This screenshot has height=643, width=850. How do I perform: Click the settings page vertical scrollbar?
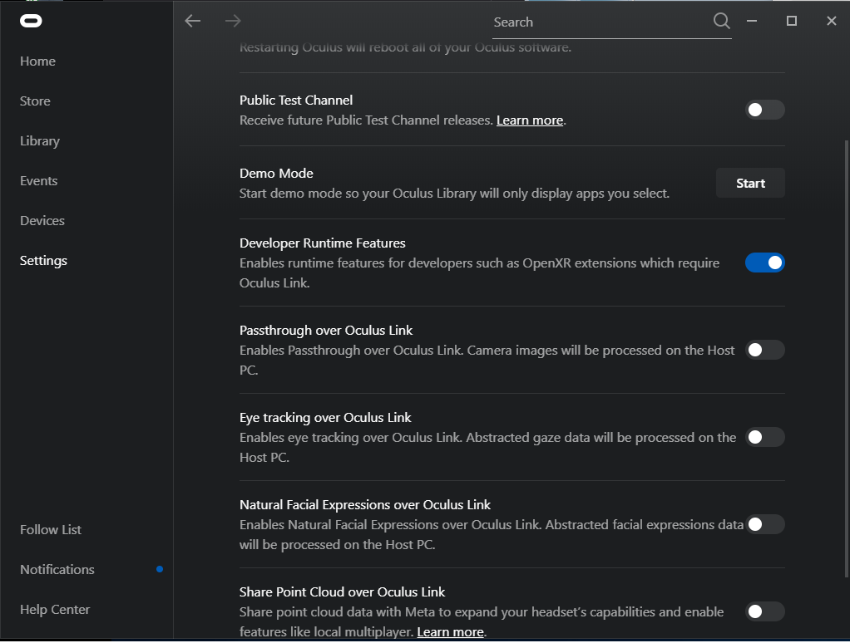[x=847, y=359]
